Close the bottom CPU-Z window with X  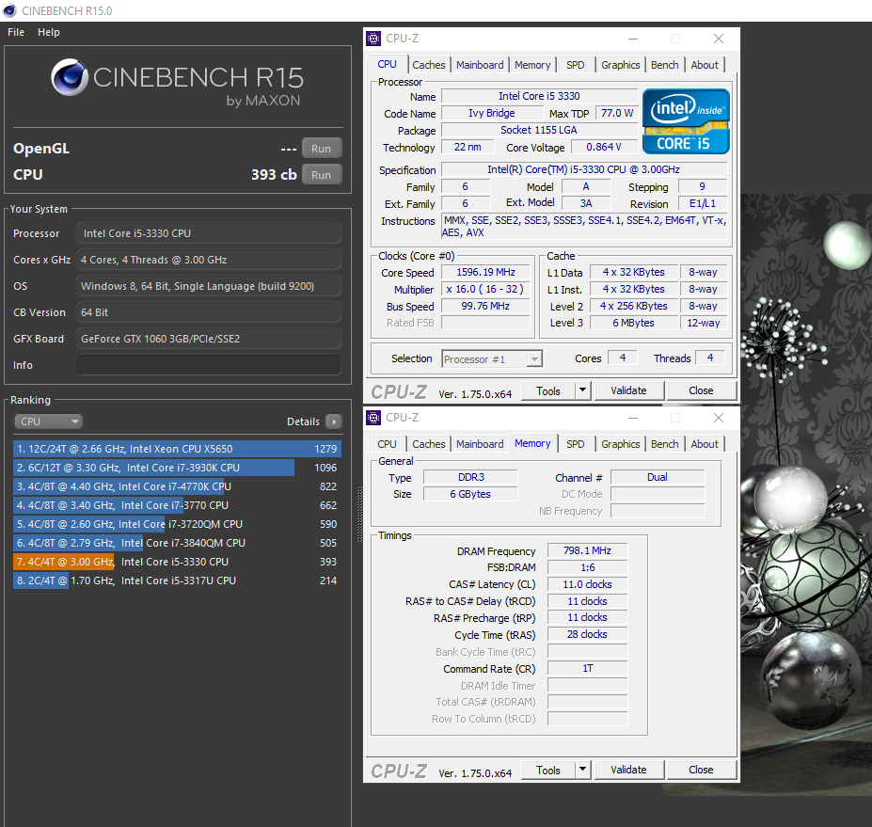coord(719,418)
